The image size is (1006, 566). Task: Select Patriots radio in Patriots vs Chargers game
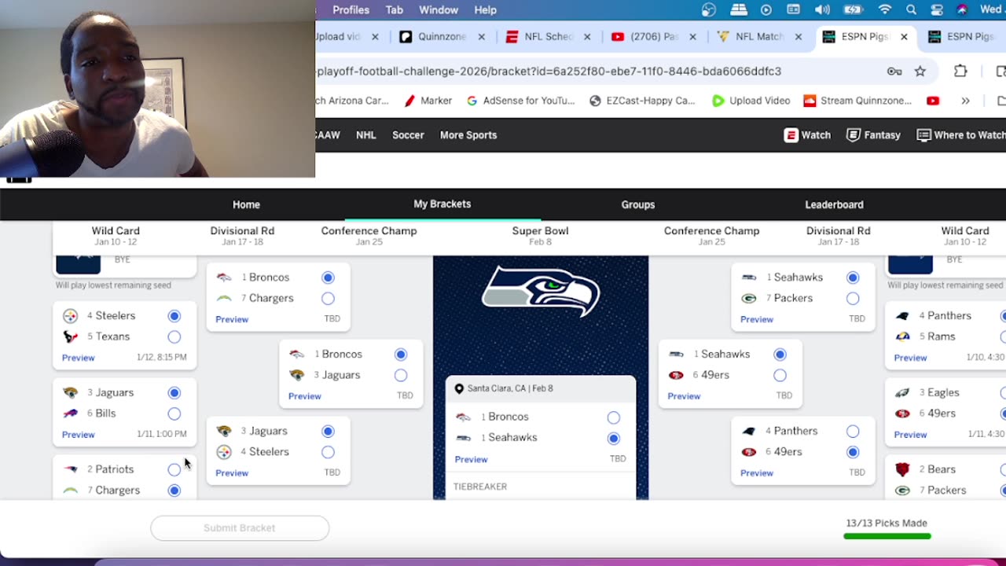(x=174, y=470)
